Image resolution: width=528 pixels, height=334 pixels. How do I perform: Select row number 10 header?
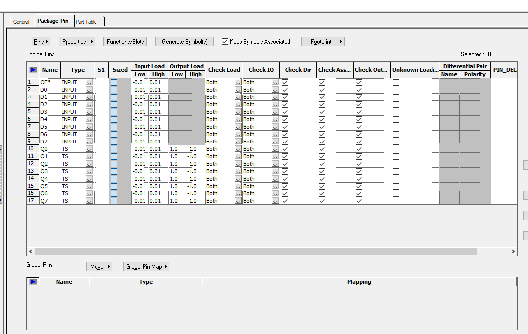point(33,149)
